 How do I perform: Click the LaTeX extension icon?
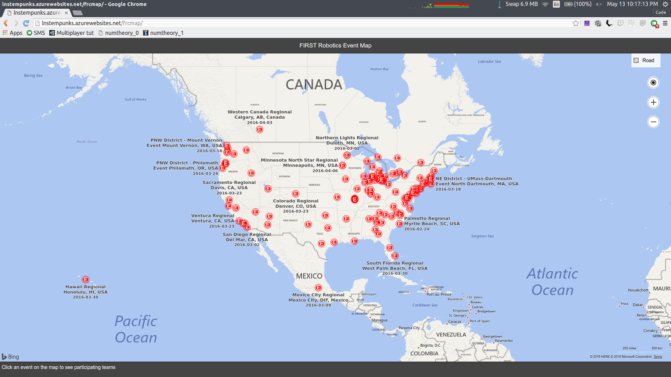631,23
